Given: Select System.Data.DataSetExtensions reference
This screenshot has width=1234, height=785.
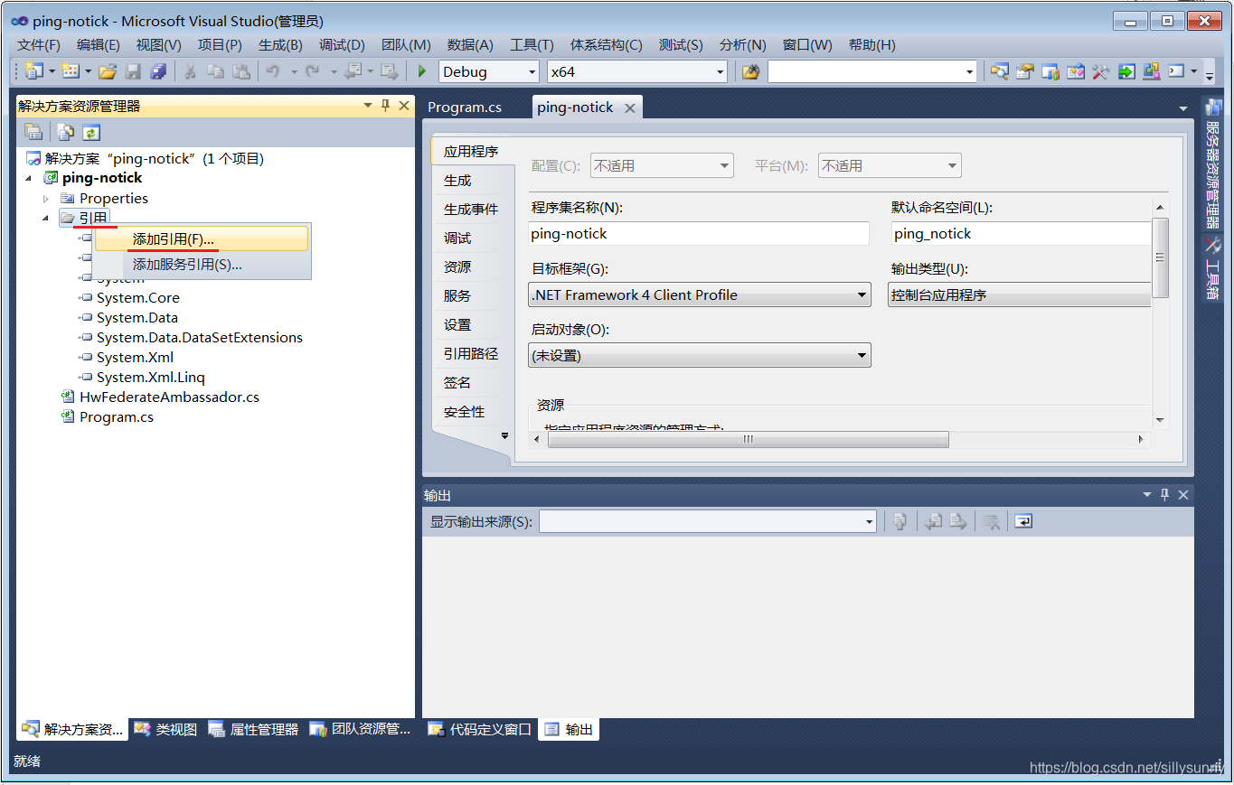Looking at the screenshot, I should click(200, 337).
